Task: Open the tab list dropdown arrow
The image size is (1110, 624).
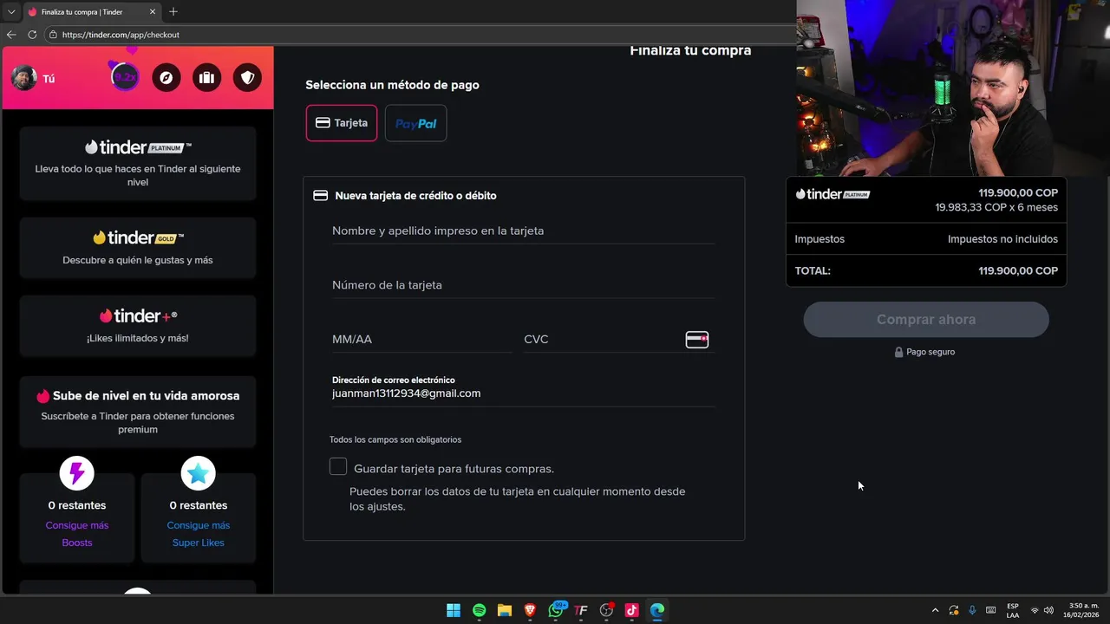Action: click(x=11, y=12)
